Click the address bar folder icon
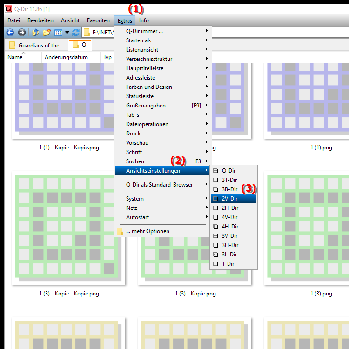The height and width of the screenshot is (349, 349). pyautogui.click(x=87, y=33)
